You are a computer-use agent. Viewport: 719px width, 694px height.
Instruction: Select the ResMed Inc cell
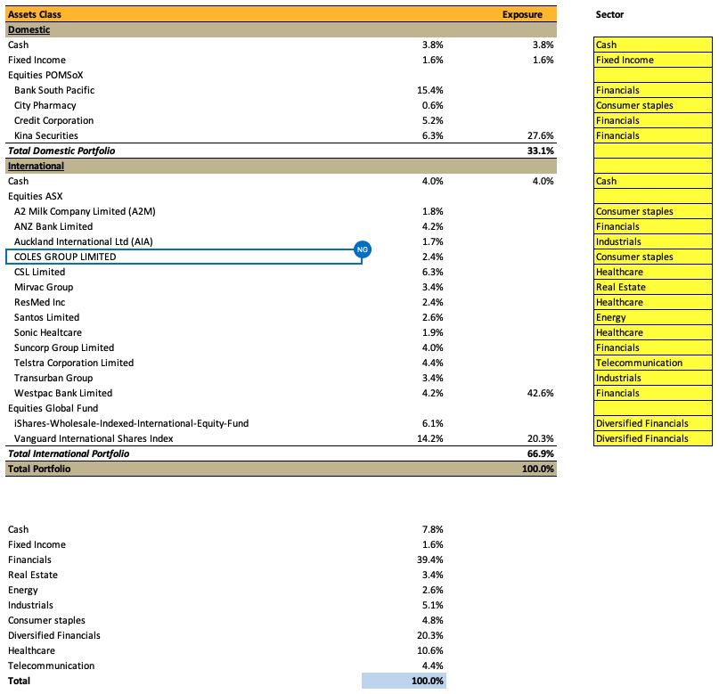39,302
